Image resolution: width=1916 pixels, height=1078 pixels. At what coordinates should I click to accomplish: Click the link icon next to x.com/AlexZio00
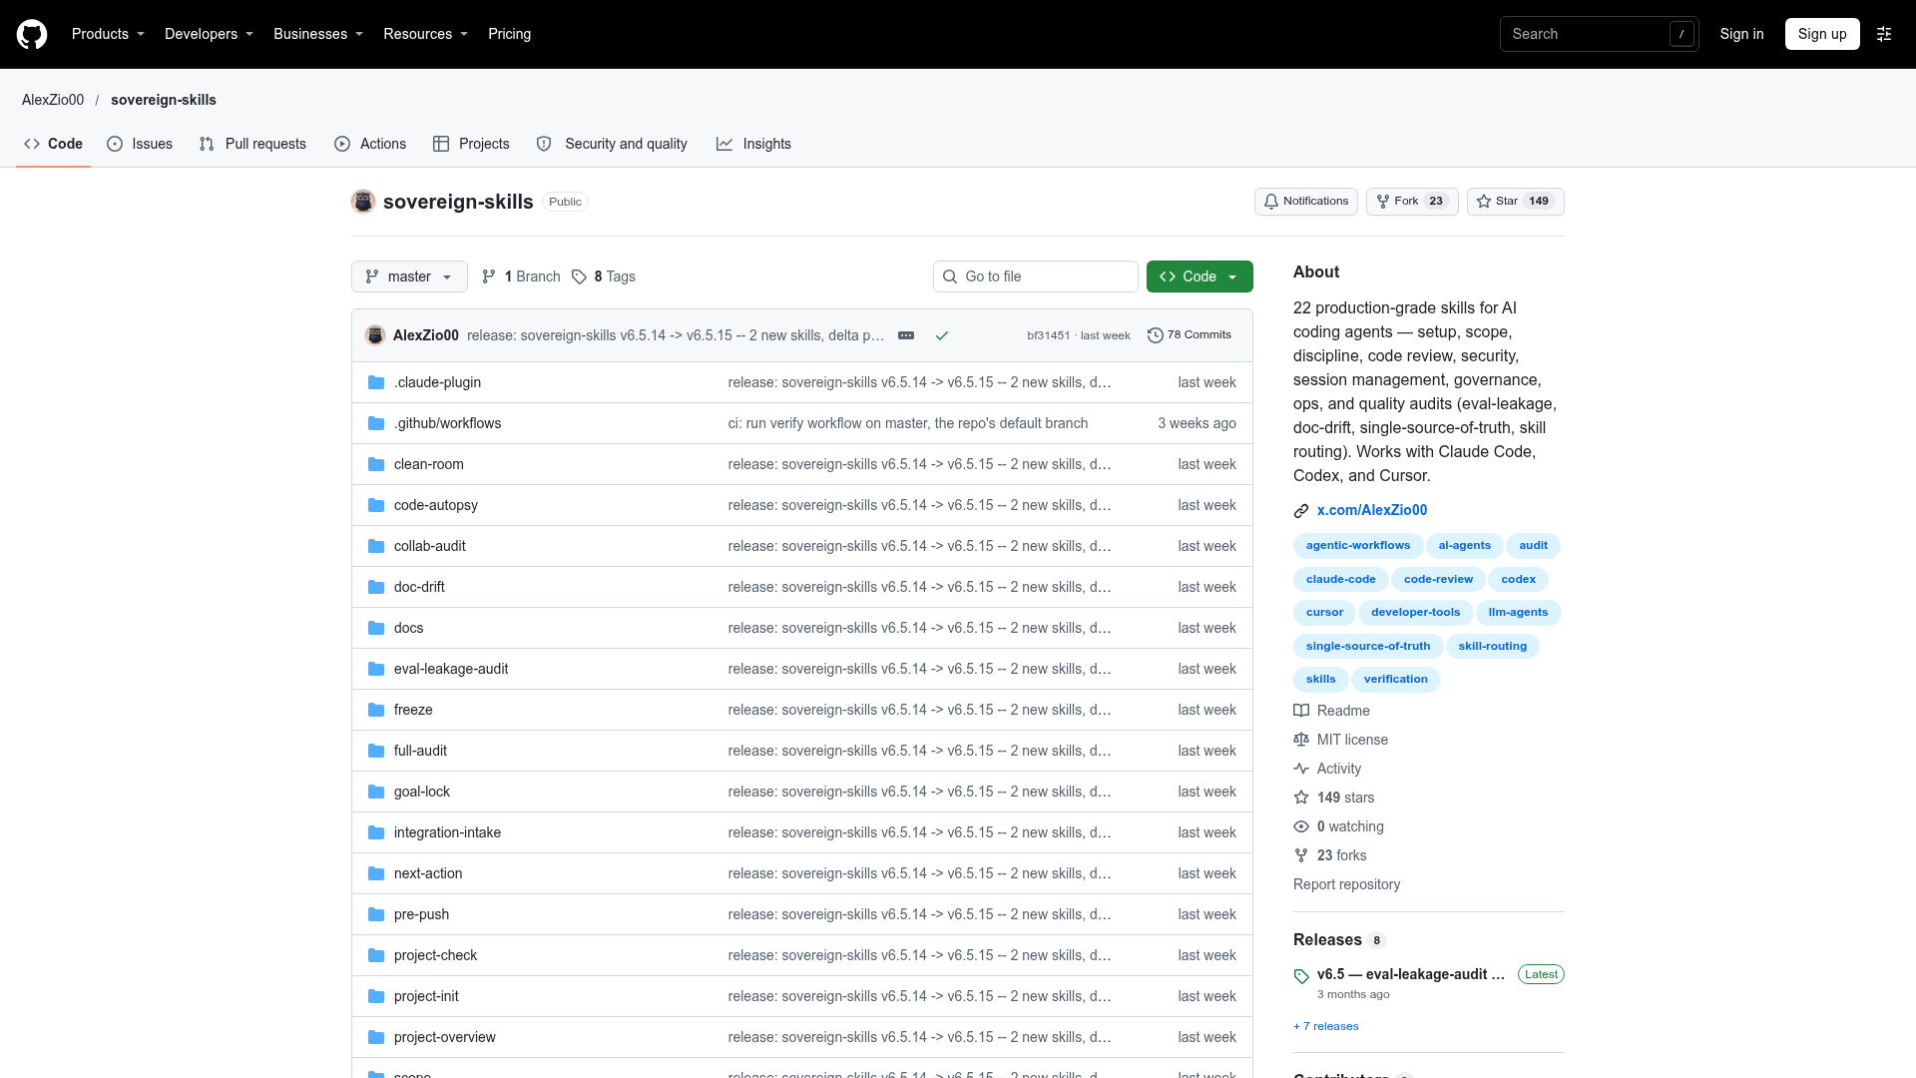[x=1301, y=511]
